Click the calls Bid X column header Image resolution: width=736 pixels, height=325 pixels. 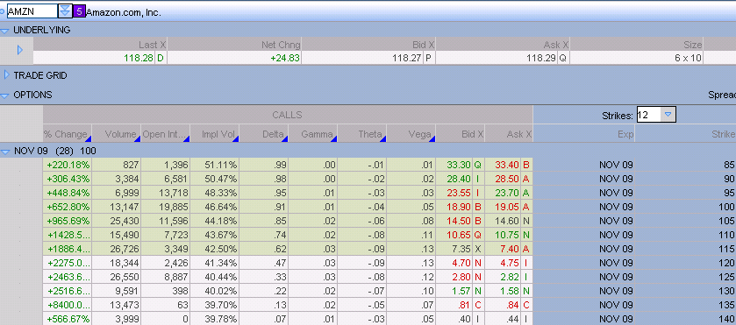[461, 135]
